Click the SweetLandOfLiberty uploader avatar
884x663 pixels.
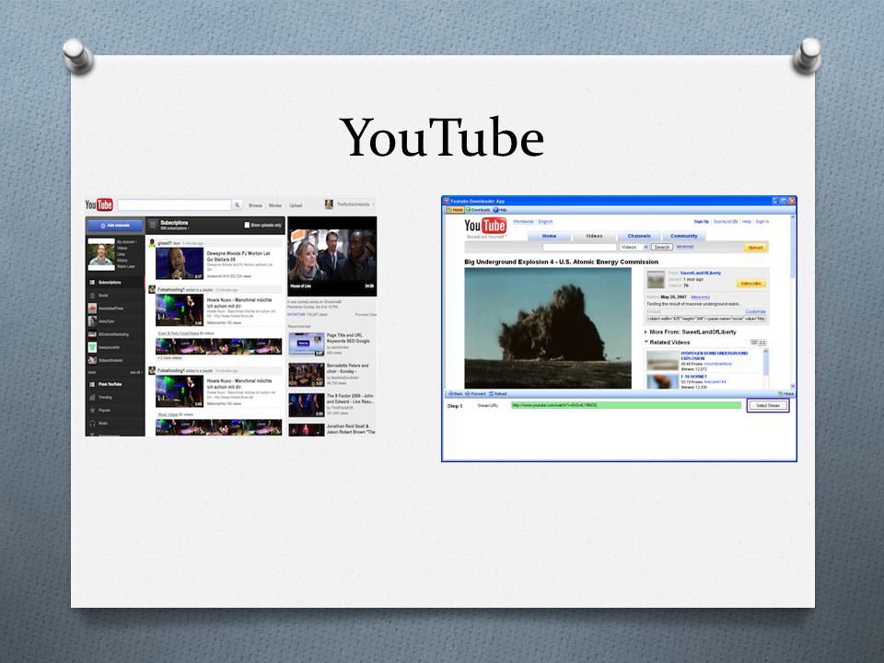(x=655, y=280)
